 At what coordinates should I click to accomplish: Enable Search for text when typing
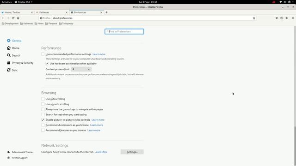click(x=43, y=115)
